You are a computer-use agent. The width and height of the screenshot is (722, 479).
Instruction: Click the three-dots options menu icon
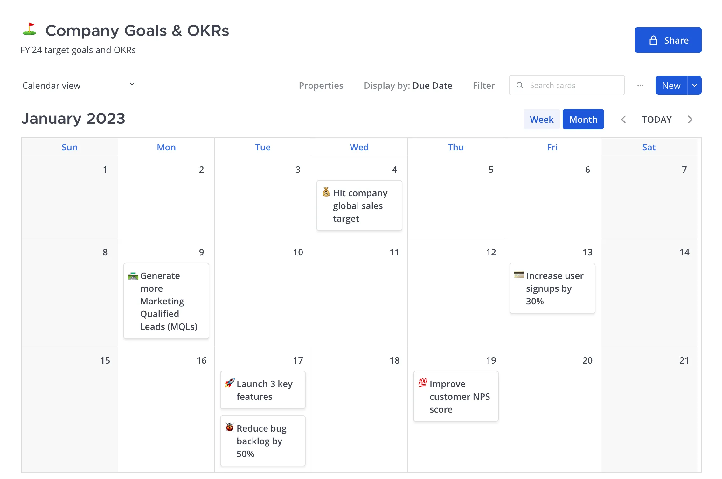coord(640,85)
